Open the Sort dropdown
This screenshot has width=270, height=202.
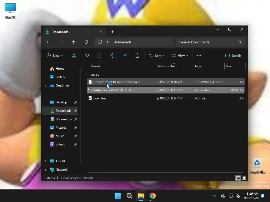click(156, 56)
